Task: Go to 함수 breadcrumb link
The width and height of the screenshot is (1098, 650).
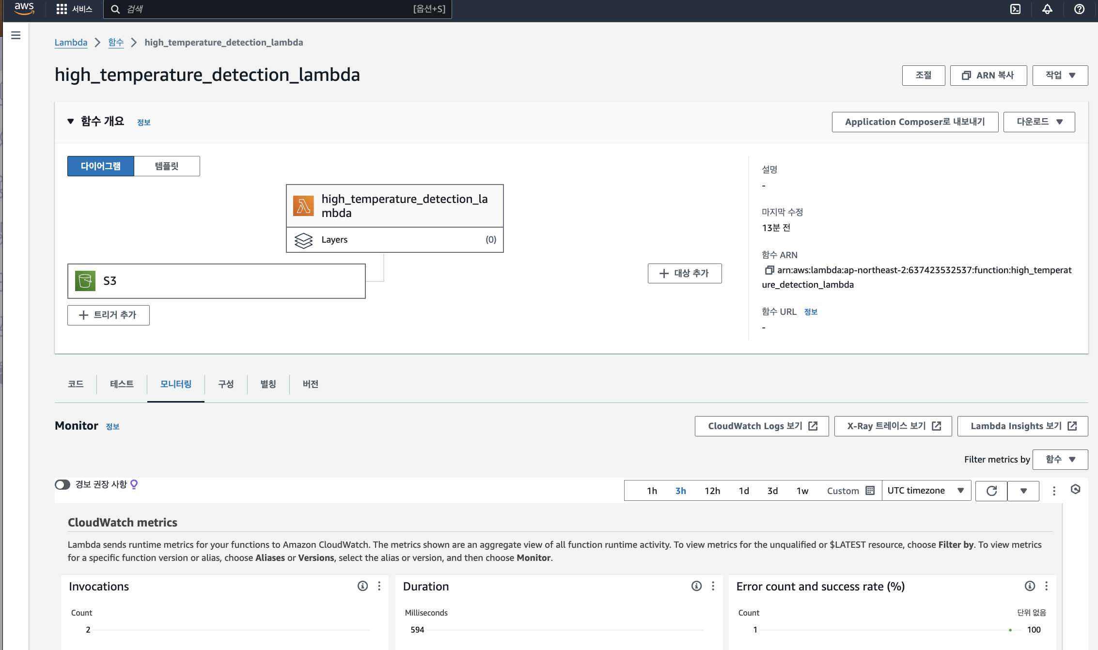Action: click(116, 43)
